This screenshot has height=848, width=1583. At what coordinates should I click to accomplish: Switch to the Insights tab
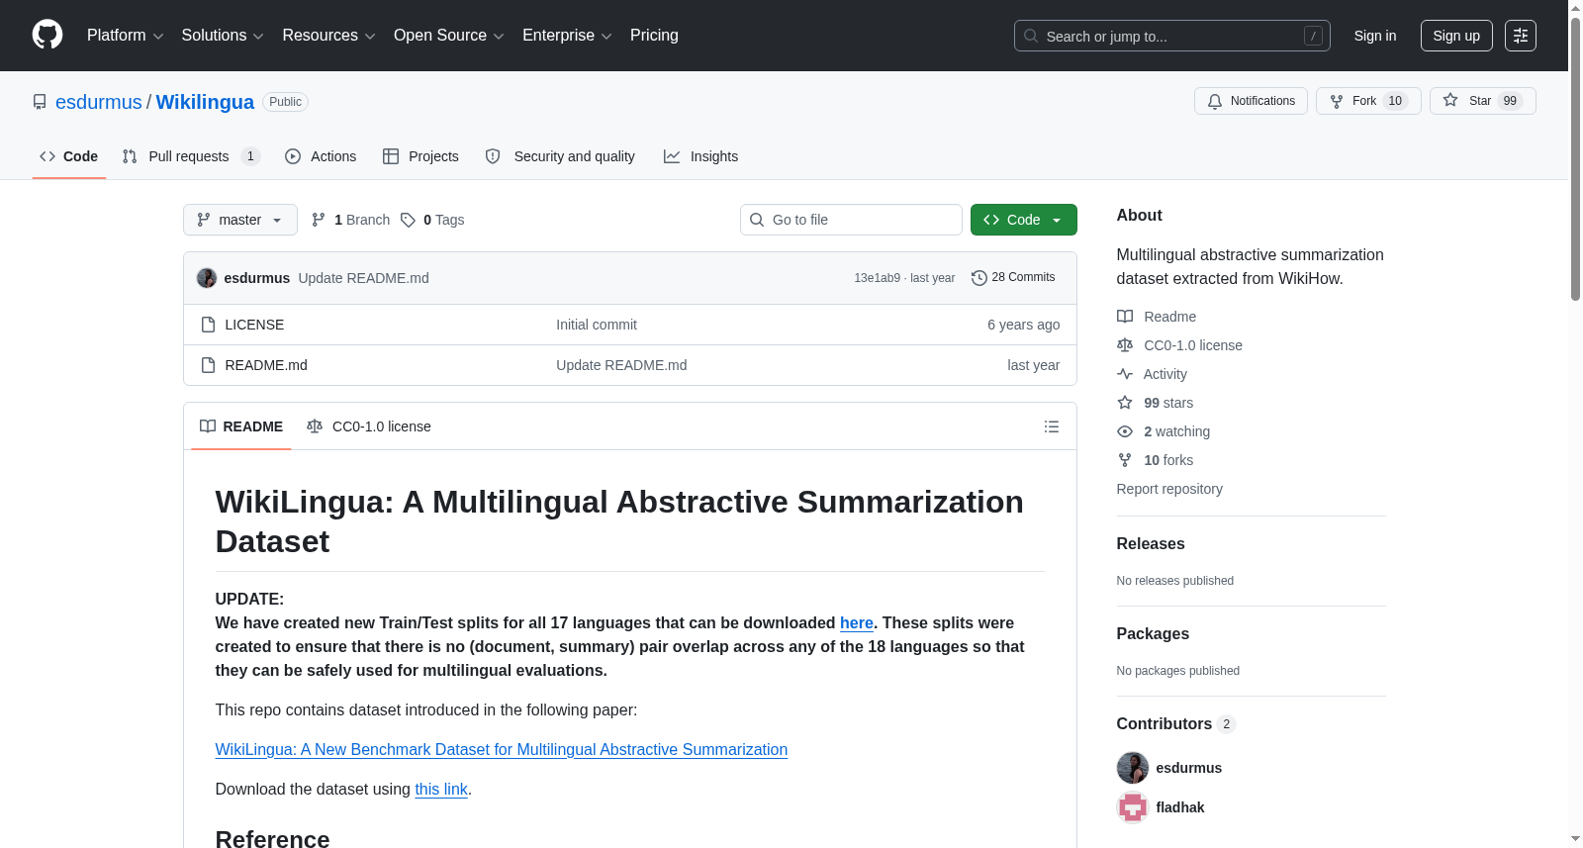700,156
